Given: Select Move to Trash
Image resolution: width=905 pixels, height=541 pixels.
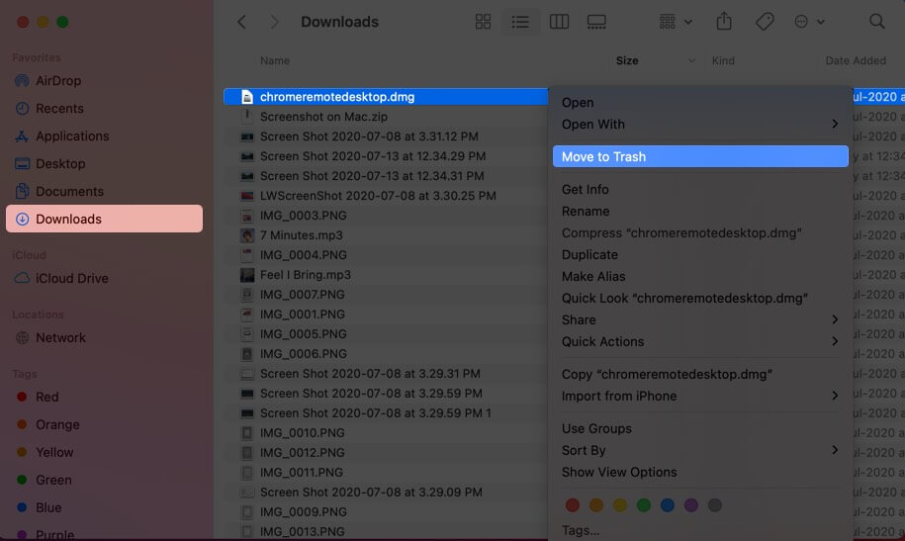Looking at the screenshot, I should (700, 156).
